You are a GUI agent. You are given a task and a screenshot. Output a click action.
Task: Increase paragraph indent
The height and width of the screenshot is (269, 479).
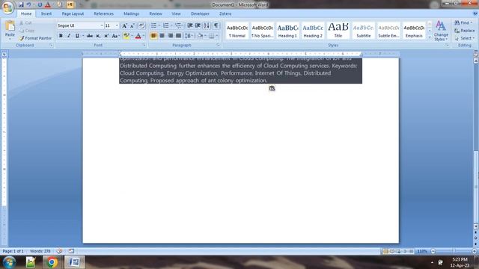click(x=198, y=25)
